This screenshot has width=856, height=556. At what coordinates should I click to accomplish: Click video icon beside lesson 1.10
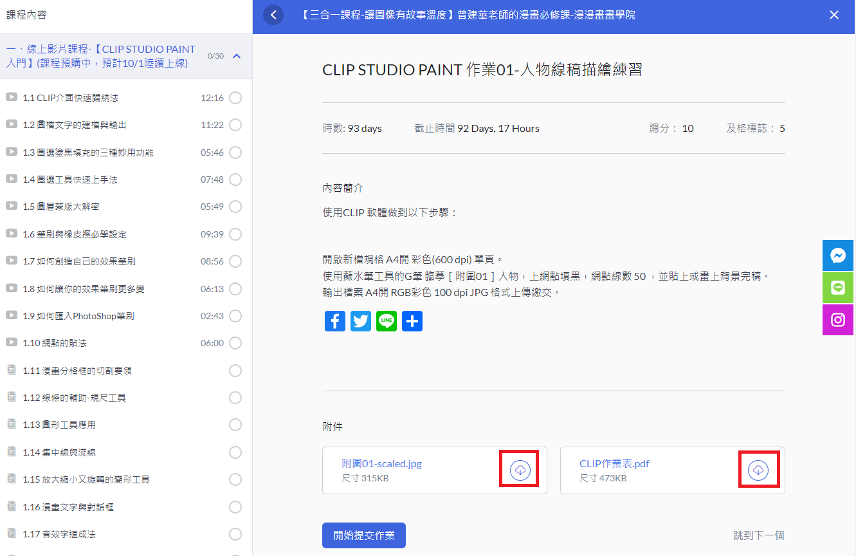[12, 342]
